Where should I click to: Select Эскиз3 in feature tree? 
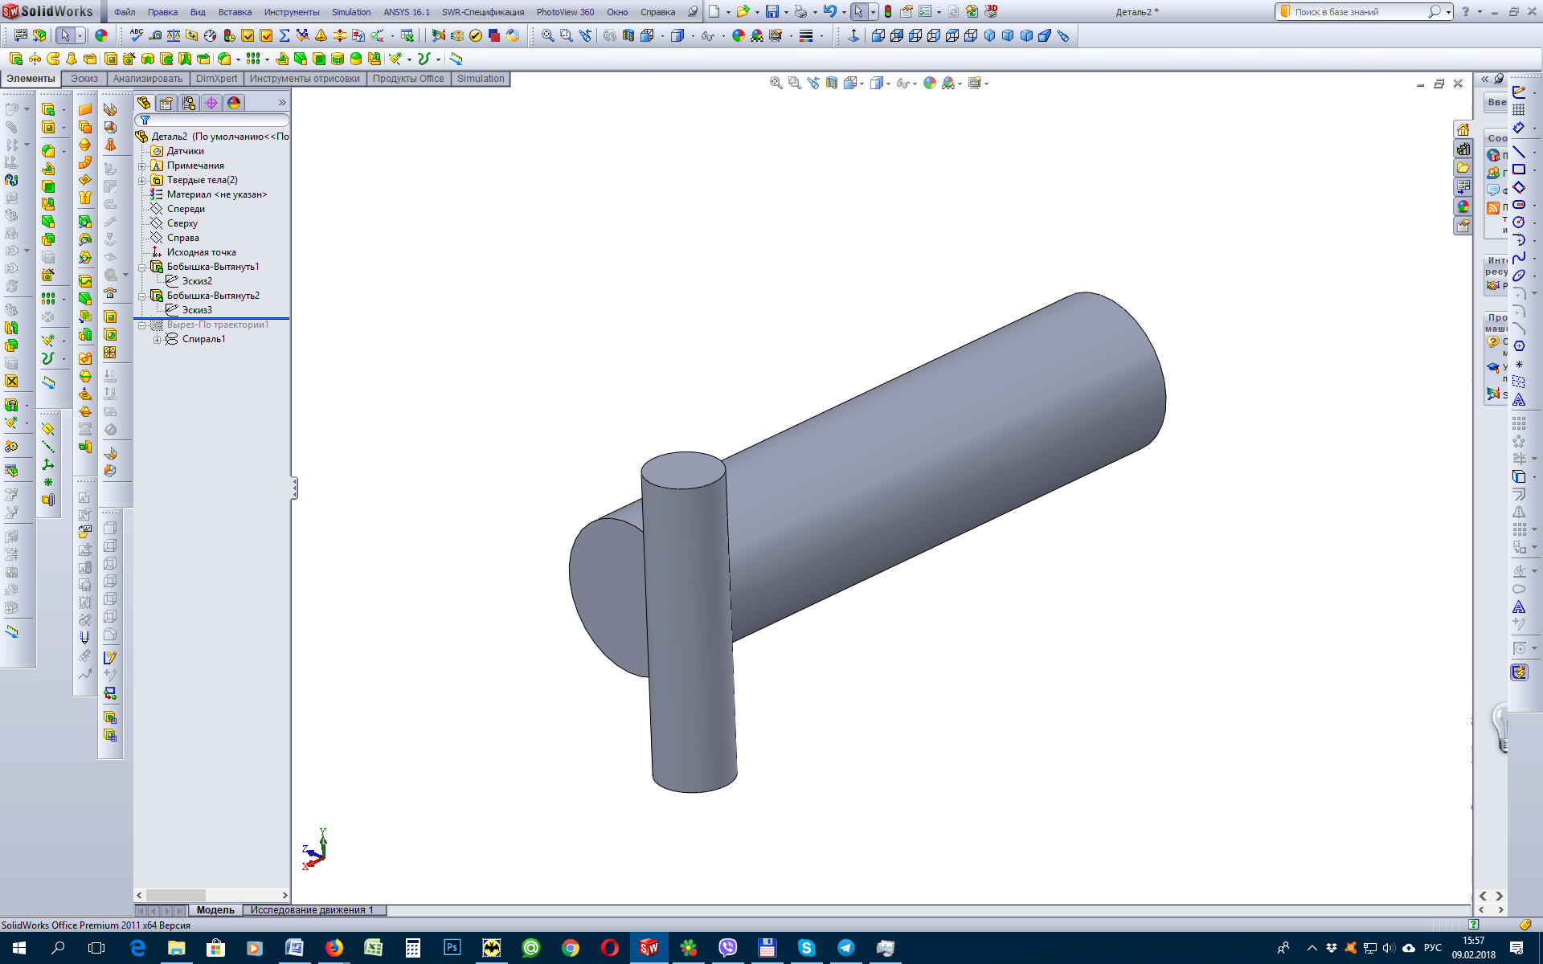197,310
